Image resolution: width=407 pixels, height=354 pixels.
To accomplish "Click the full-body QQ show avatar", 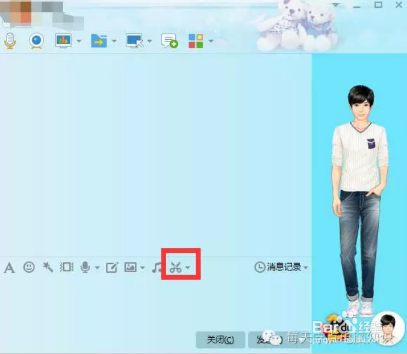I will [360, 200].
